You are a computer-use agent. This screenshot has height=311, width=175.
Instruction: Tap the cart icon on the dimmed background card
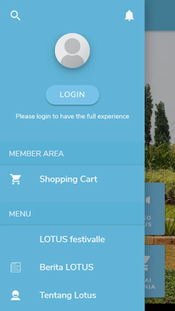coord(147,263)
